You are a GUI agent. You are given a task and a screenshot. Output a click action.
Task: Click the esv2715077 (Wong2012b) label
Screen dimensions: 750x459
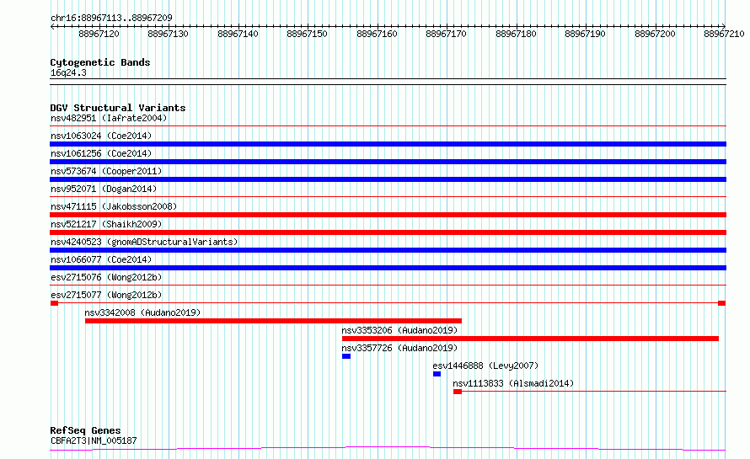click(106, 295)
